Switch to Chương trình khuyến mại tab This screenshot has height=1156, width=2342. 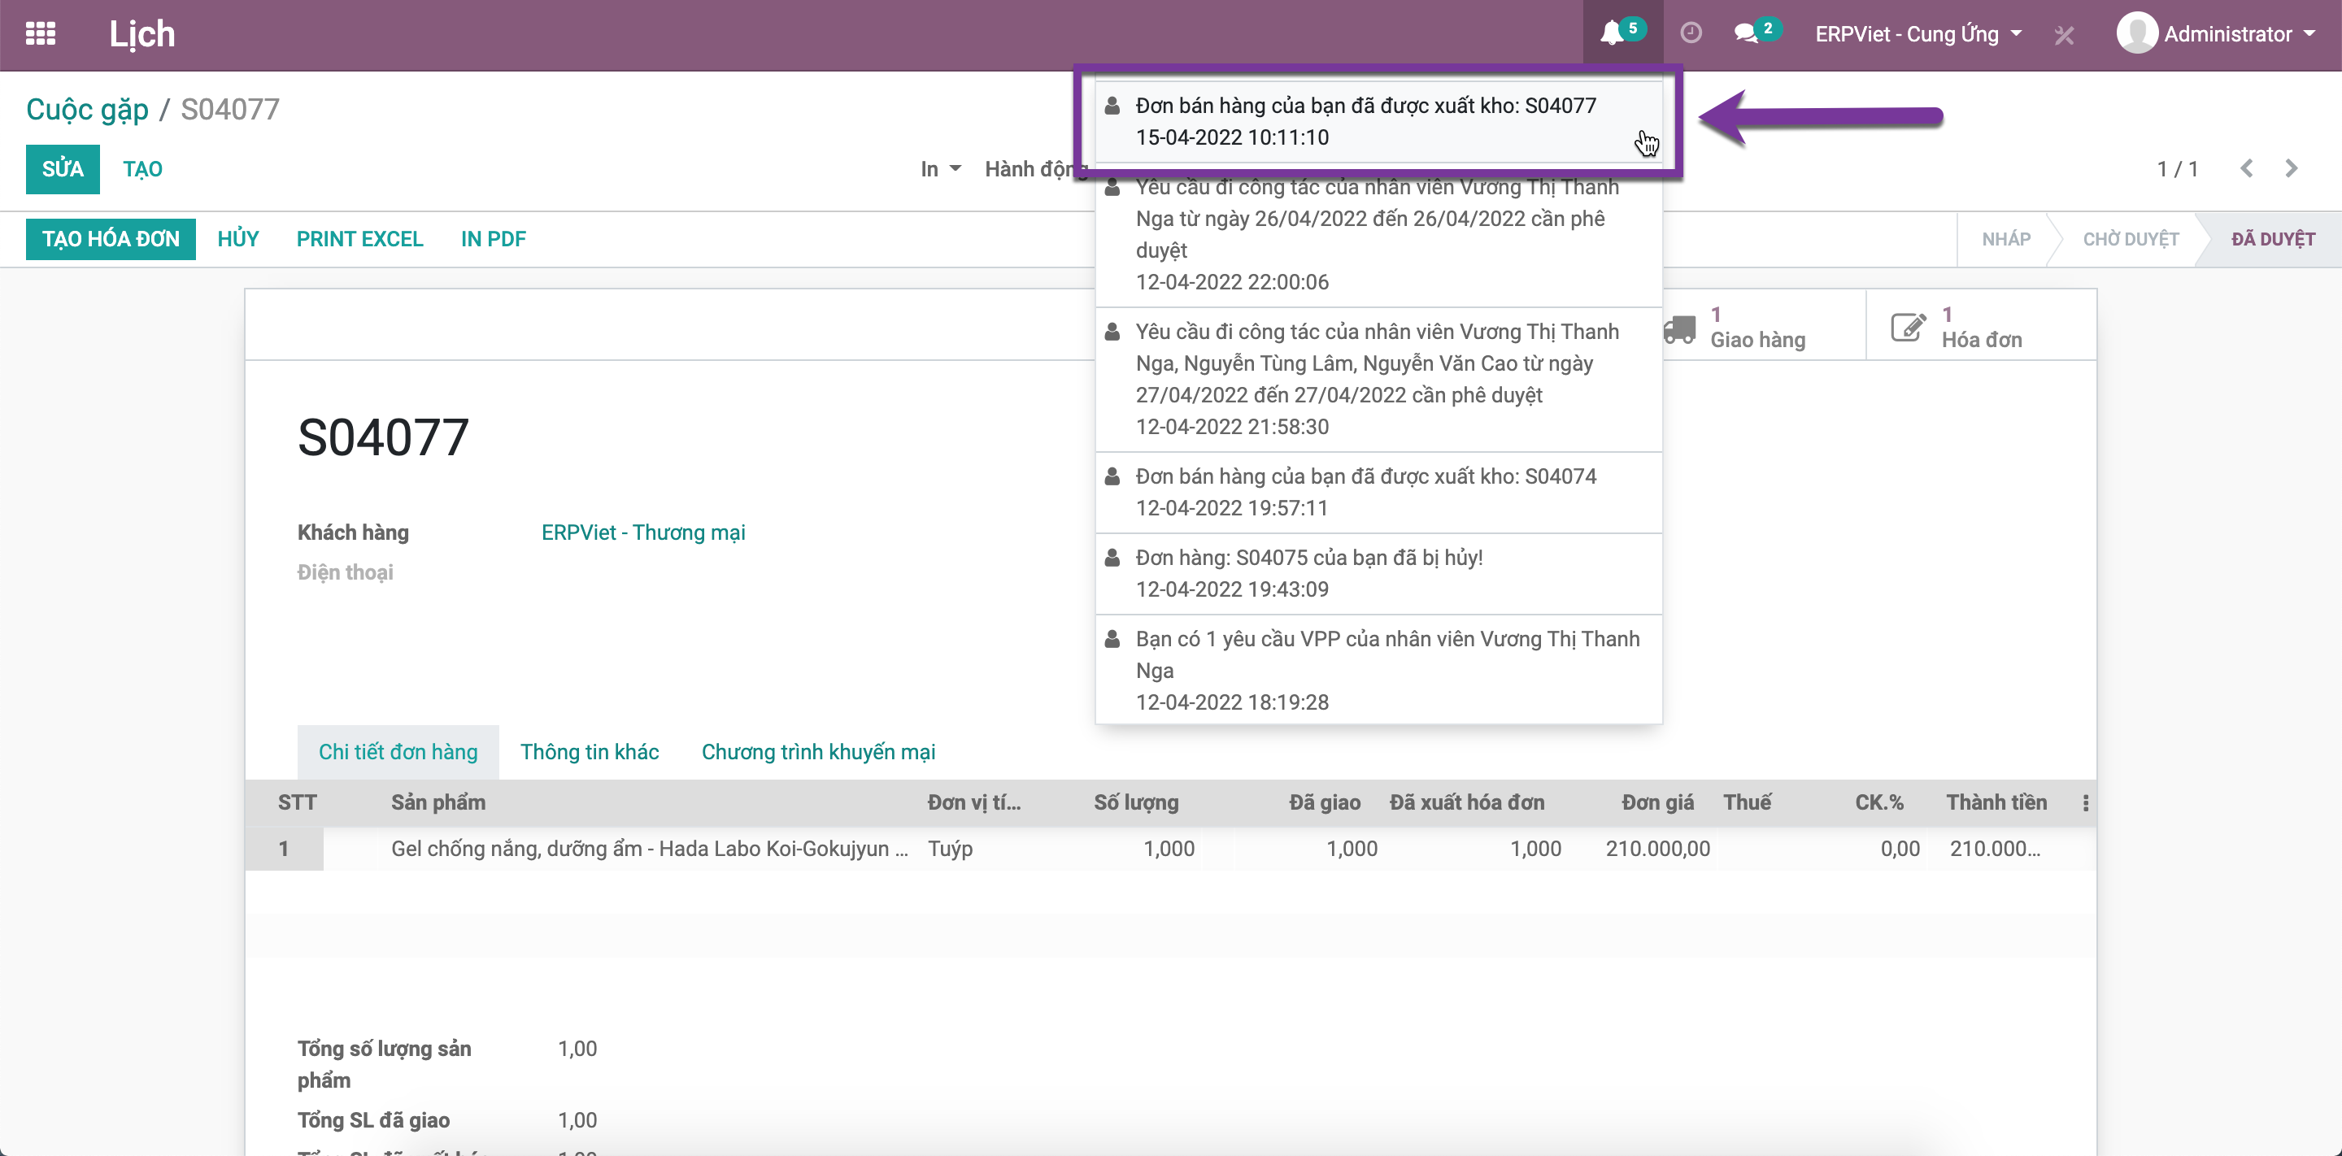click(817, 752)
